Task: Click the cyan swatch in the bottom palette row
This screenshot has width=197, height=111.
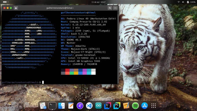Action: [89, 73]
